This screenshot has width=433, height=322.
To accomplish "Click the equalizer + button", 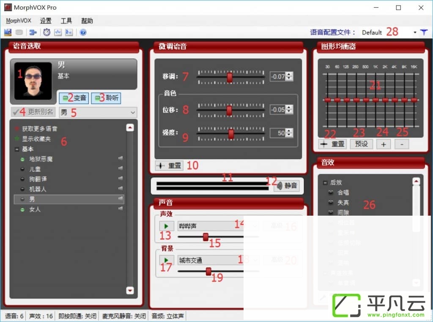I will (x=384, y=144).
